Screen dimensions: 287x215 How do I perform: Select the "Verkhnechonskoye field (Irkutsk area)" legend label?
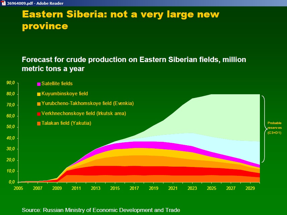[x=84, y=113]
